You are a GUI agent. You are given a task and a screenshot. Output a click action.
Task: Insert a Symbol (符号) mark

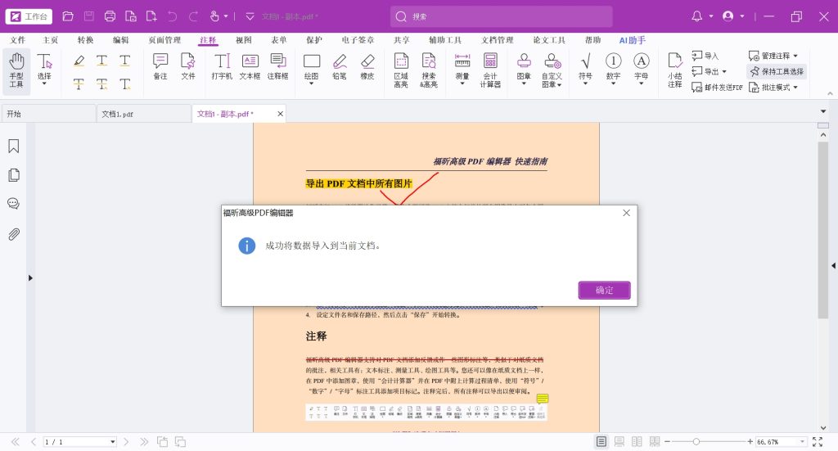pyautogui.click(x=585, y=69)
